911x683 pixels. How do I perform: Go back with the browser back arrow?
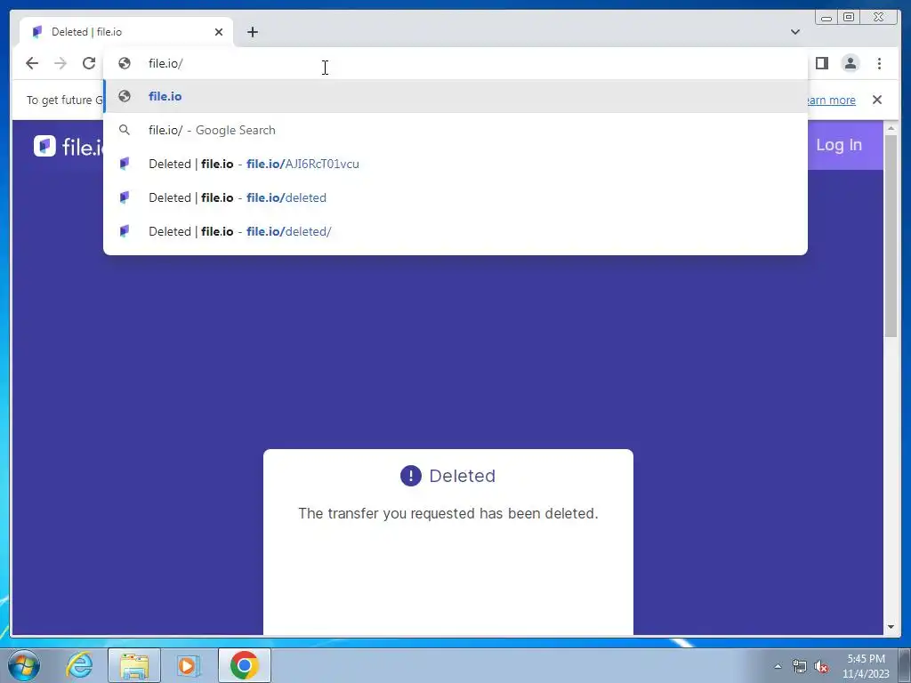32,63
